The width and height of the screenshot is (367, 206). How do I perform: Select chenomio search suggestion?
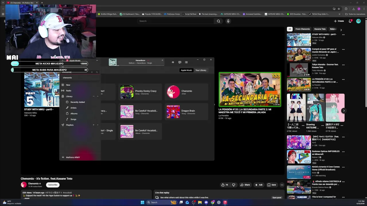[80, 78]
